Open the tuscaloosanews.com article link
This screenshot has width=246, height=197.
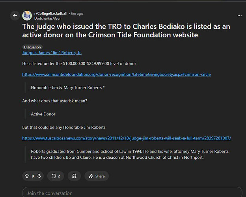(127, 138)
